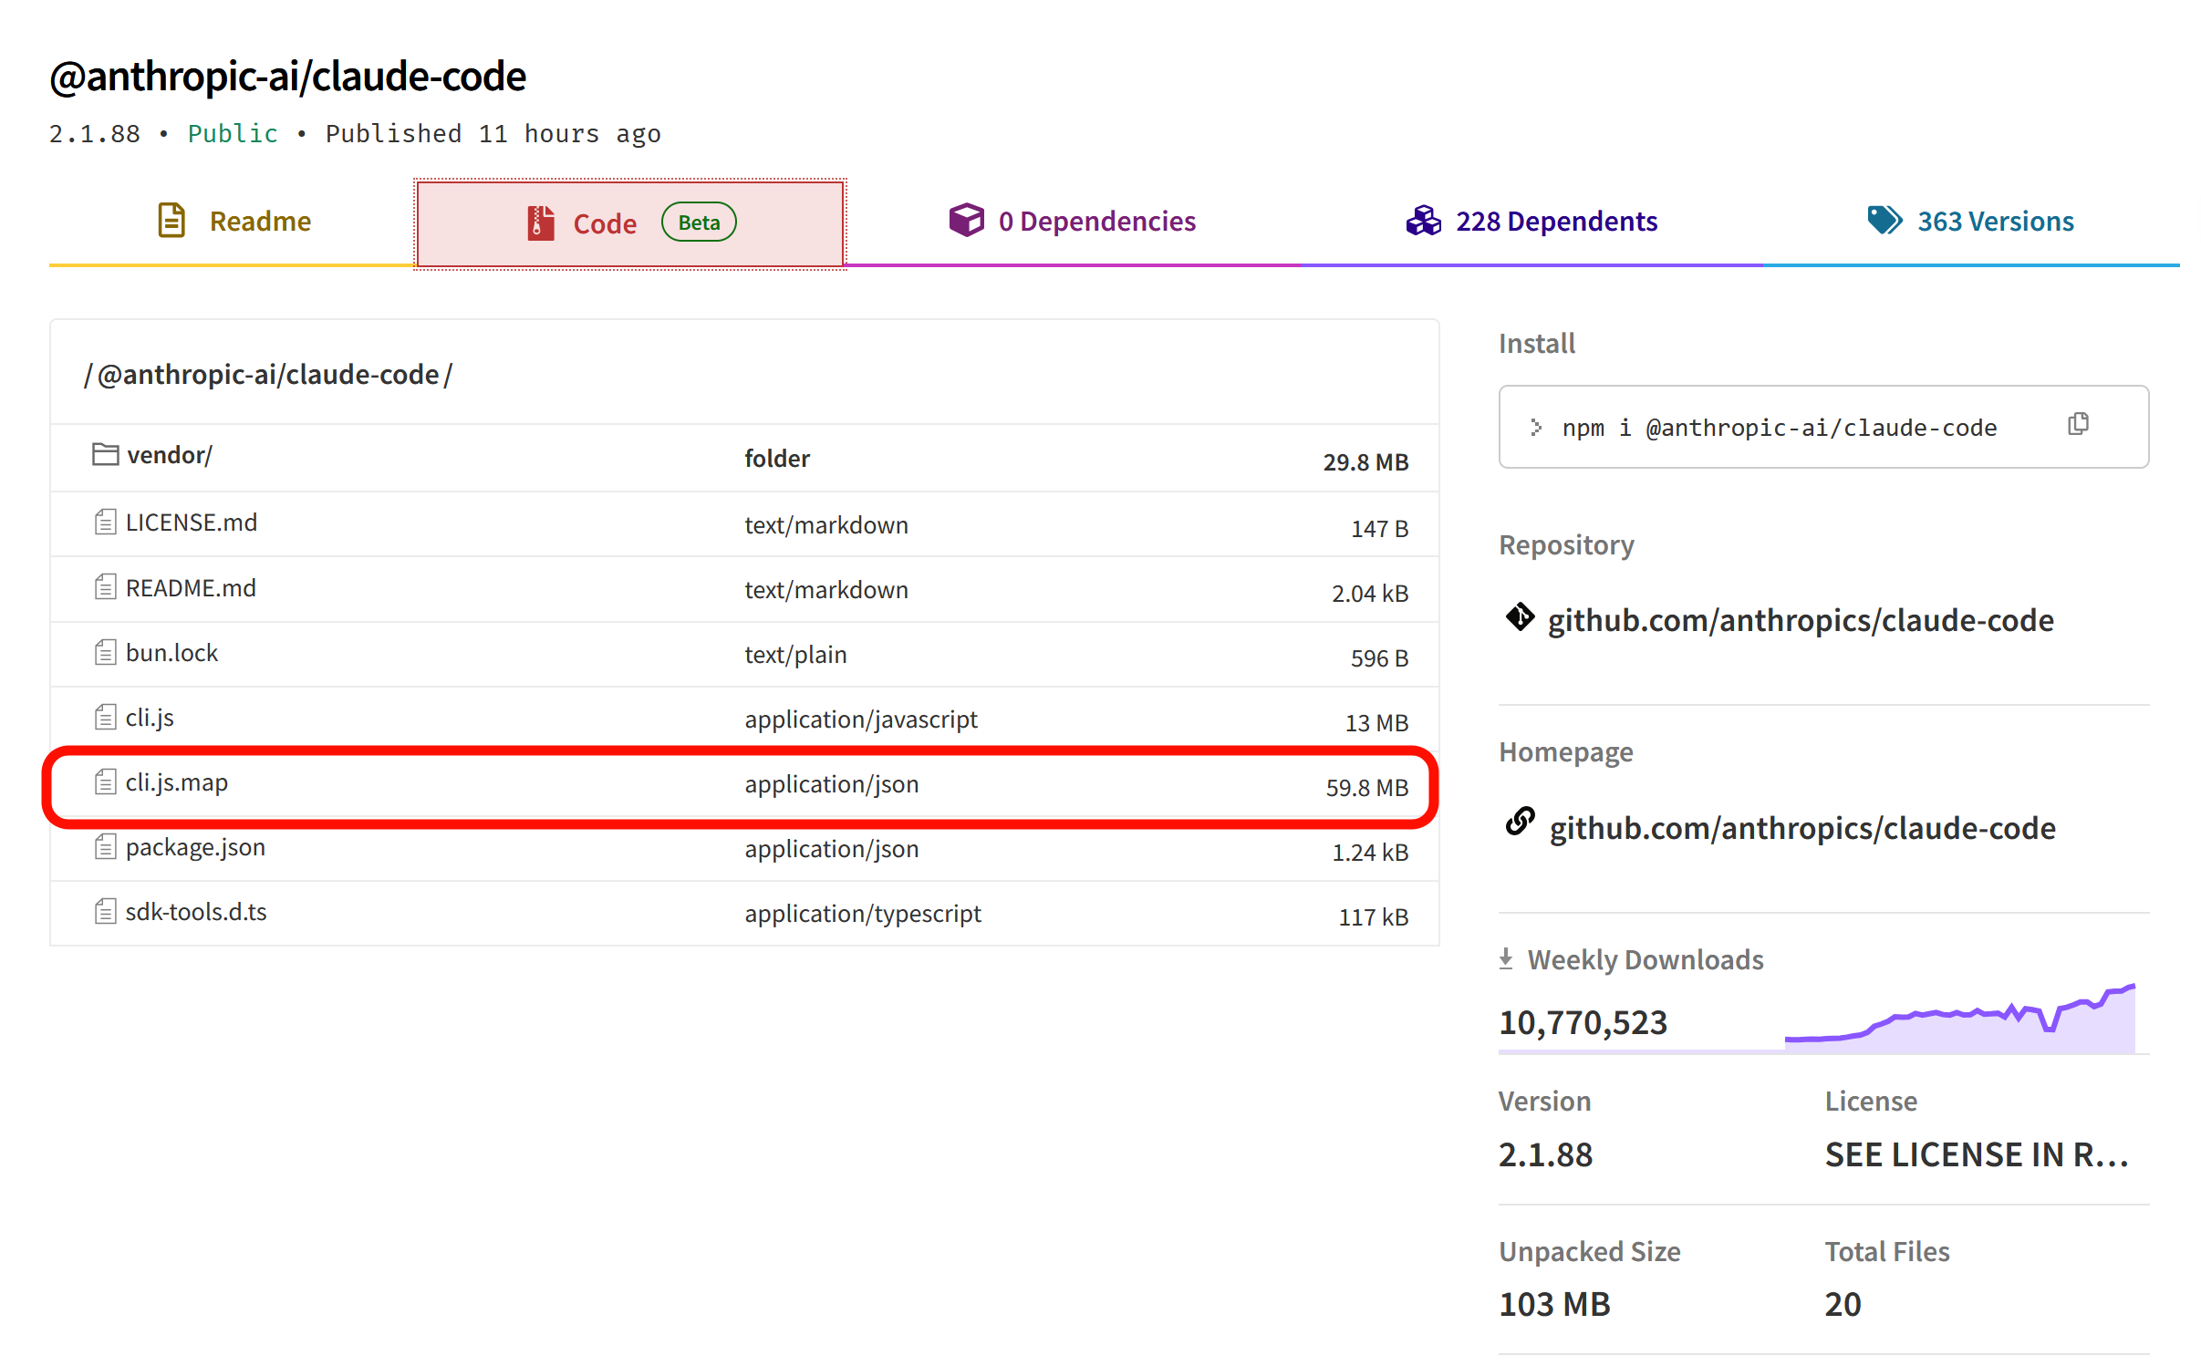The width and height of the screenshot is (2201, 1366).
Task: Click the npm install command box
Action: [1779, 428]
